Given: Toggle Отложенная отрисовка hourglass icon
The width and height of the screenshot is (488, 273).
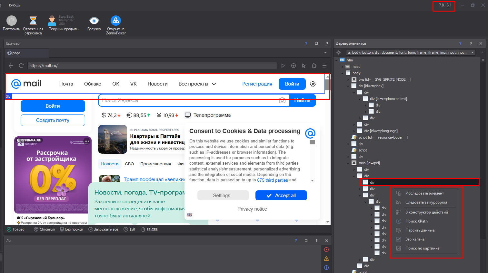Looking at the screenshot, I should point(33,21).
